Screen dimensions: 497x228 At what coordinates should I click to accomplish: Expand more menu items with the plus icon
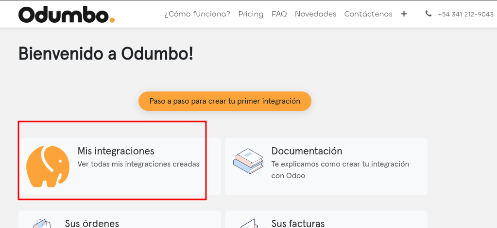tap(404, 14)
